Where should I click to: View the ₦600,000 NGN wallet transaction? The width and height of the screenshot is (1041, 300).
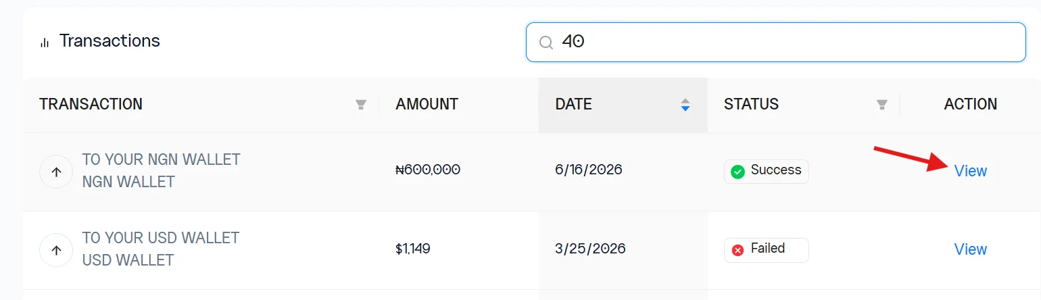(971, 171)
